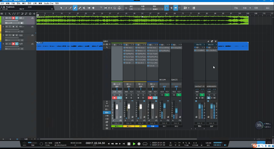Click the 开始 (Start) page button
Viewport: 274px width, 149px height.
(x=236, y=8)
